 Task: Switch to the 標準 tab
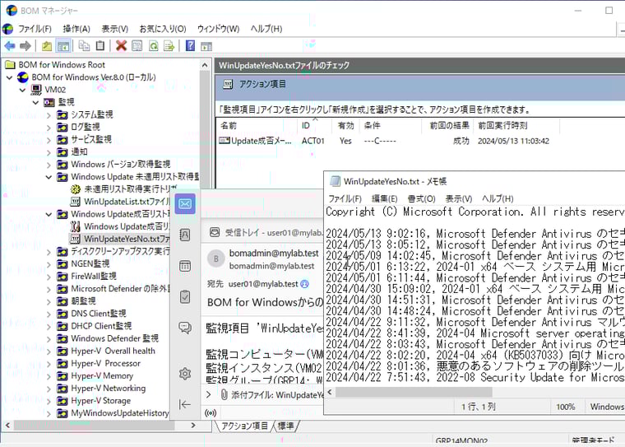pyautogui.click(x=285, y=426)
